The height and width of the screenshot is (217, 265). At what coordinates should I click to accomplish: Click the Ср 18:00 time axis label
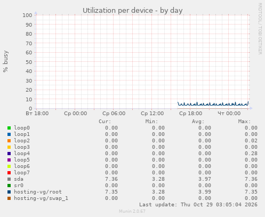(191, 114)
